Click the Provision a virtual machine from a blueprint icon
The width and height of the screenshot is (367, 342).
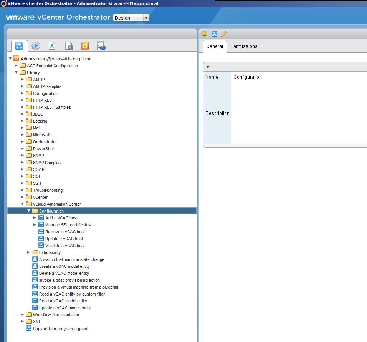coord(35,287)
